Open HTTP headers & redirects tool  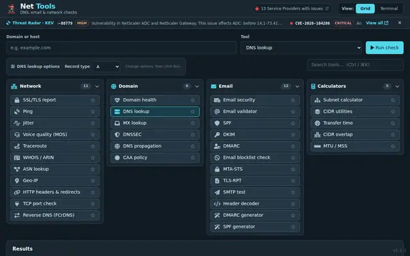[55, 192]
